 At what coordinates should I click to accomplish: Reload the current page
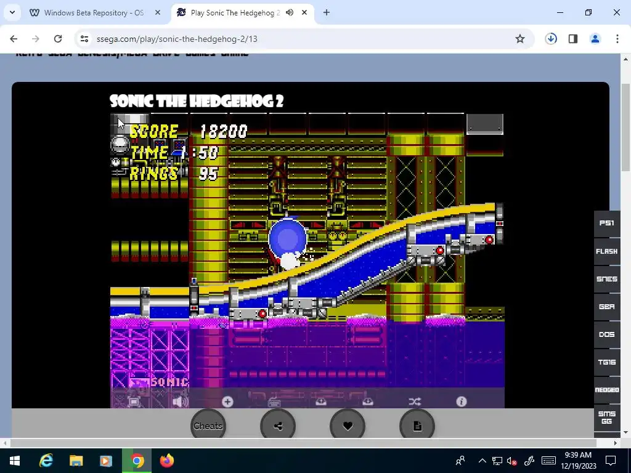point(58,39)
